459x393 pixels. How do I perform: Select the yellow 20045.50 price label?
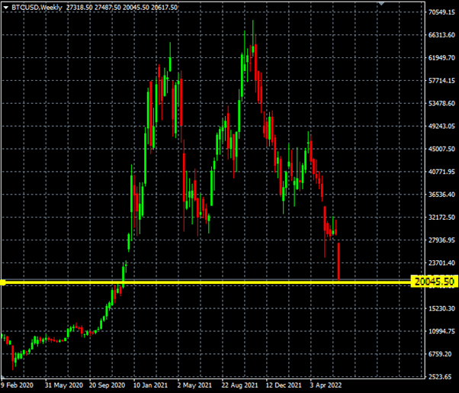(434, 282)
